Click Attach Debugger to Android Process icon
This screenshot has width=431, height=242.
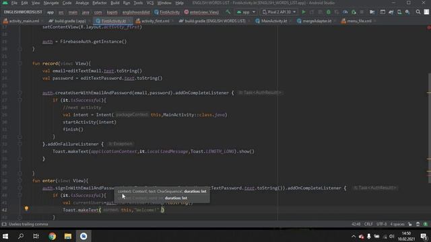354,12
